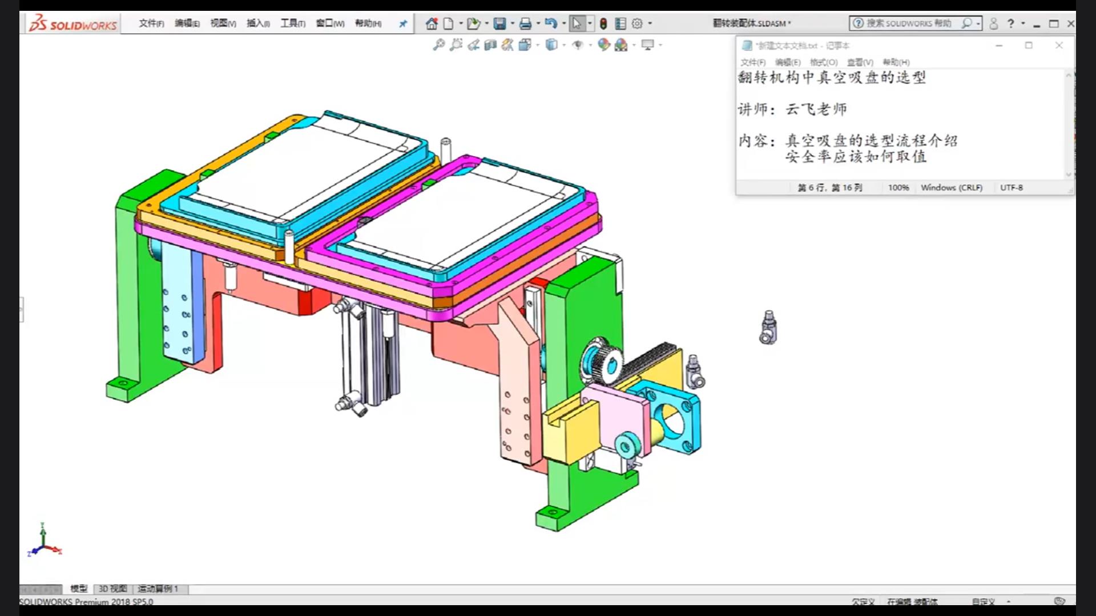Click the 搜索 SOLIDWORKS 帮助 search field
Viewport: 1096px width, 616px height.
909,23
